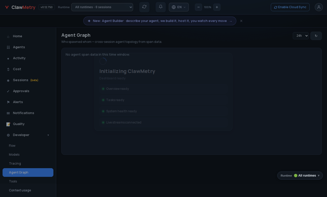Open the notifications bell icon
The width and height of the screenshot is (327, 197).
(x=161, y=7)
